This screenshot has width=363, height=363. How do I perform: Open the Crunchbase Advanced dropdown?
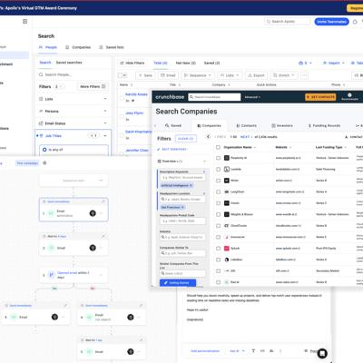click(x=252, y=97)
